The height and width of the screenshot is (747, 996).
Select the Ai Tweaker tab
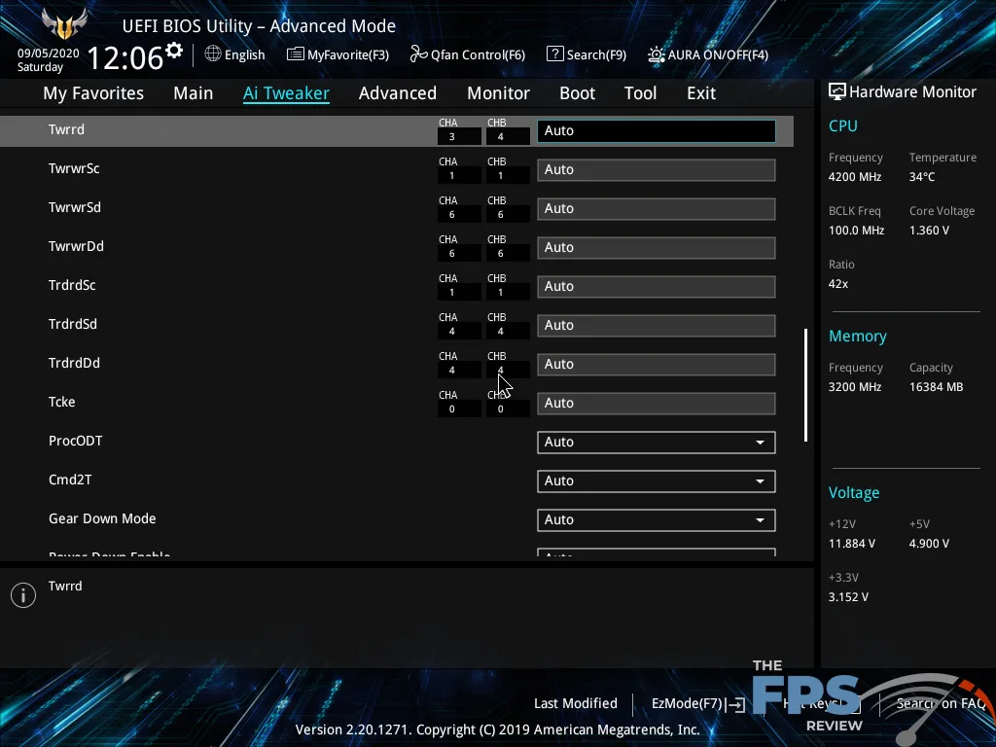[286, 93]
